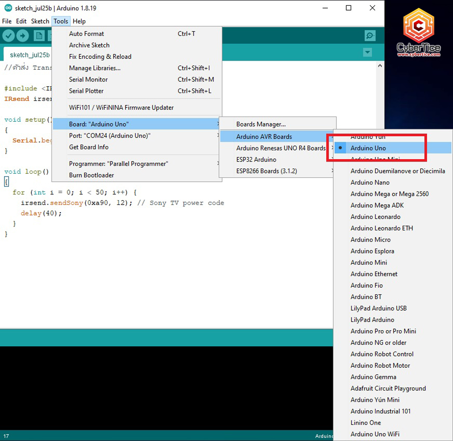
Task: Upload the sketch using the arrow icon
Action: click(23, 35)
